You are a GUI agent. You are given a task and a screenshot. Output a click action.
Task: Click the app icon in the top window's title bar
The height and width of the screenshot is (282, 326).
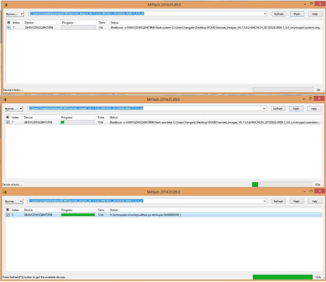tap(5, 5)
